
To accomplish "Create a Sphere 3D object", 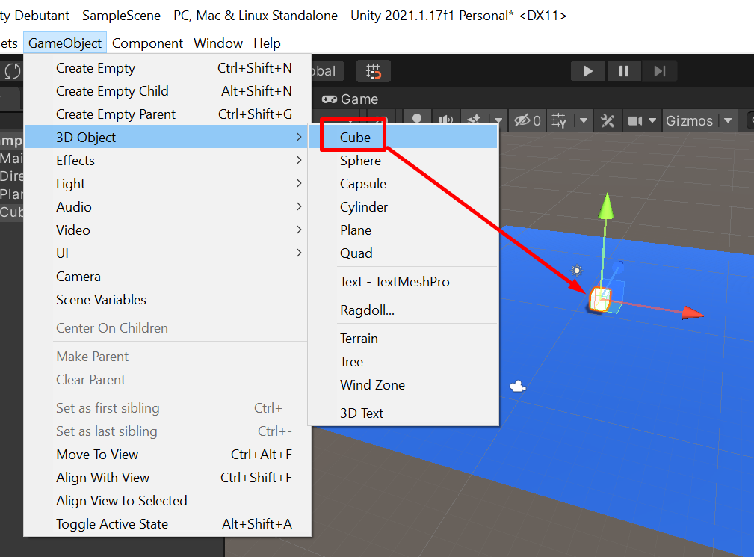I will (x=403, y=160).
